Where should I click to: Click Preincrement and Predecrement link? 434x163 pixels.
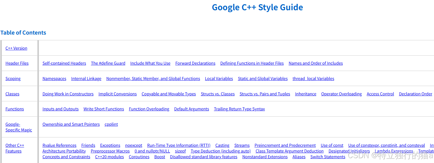[285, 145]
